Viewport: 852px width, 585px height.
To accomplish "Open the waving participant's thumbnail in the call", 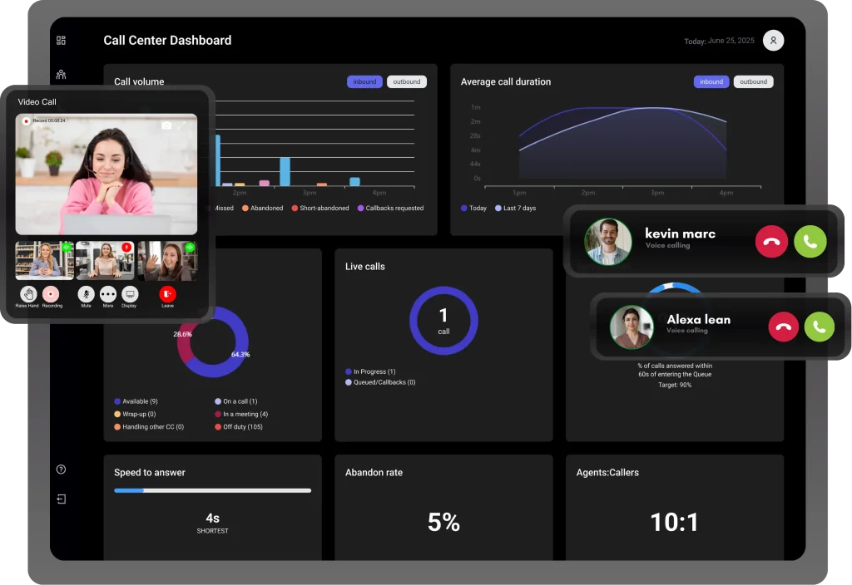I will click(166, 260).
